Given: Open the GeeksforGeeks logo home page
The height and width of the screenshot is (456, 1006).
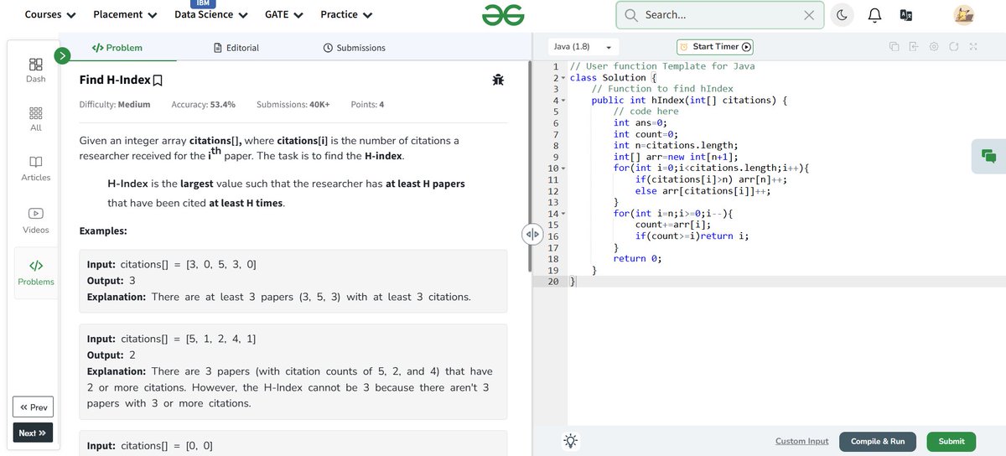Looking at the screenshot, I should [503, 14].
